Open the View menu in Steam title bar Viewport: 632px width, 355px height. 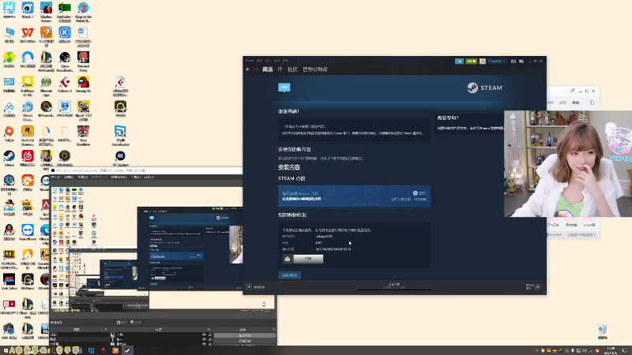tap(260, 61)
